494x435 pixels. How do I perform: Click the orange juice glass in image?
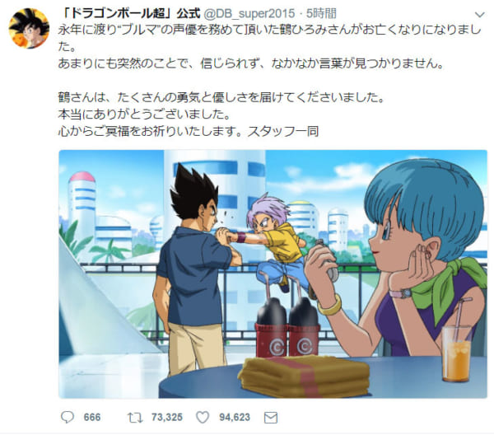tap(456, 353)
